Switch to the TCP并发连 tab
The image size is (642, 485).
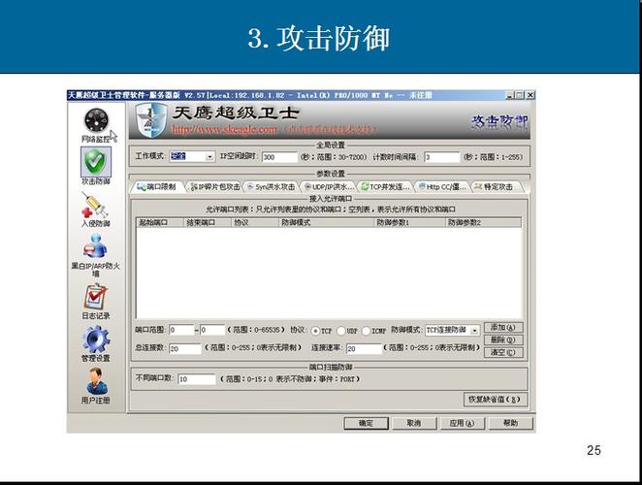[x=385, y=187]
